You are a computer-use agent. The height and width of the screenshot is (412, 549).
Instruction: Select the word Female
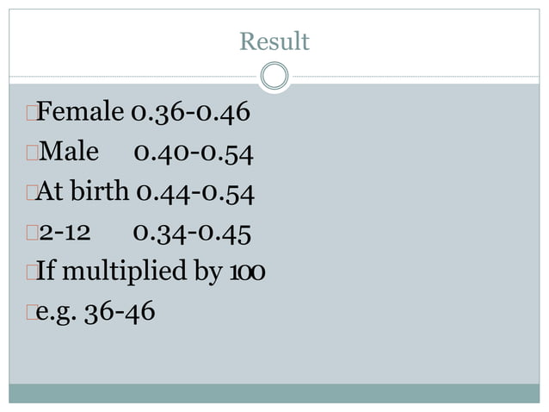(80, 111)
